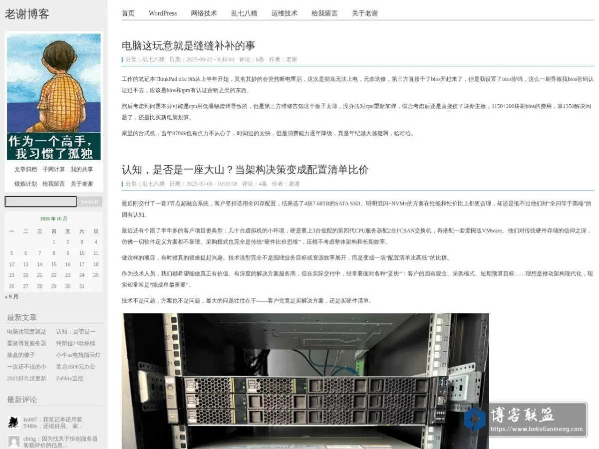
Task: Open recent article Zabbix监控
Action: point(69,378)
